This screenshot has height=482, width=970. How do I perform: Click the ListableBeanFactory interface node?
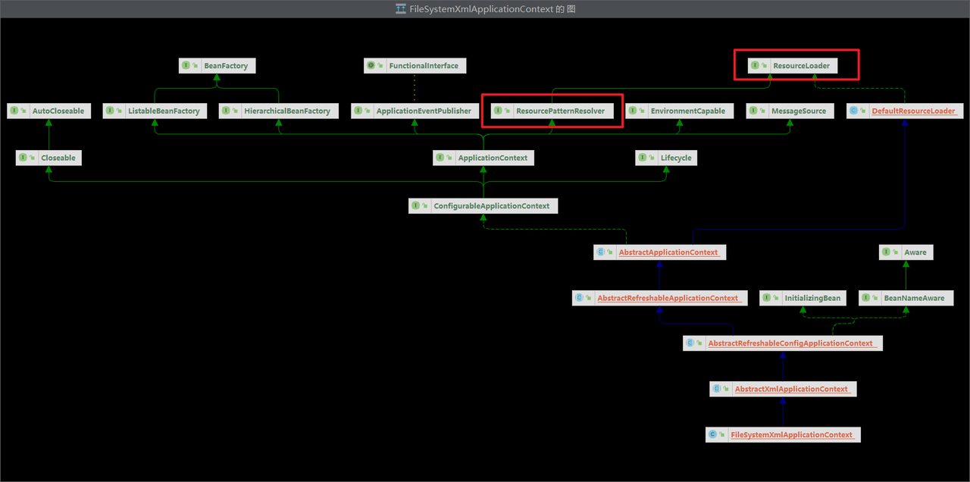pos(155,111)
